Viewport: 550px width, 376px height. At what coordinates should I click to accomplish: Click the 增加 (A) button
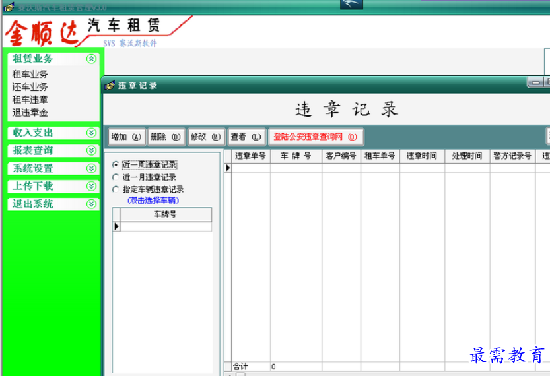tap(127, 137)
